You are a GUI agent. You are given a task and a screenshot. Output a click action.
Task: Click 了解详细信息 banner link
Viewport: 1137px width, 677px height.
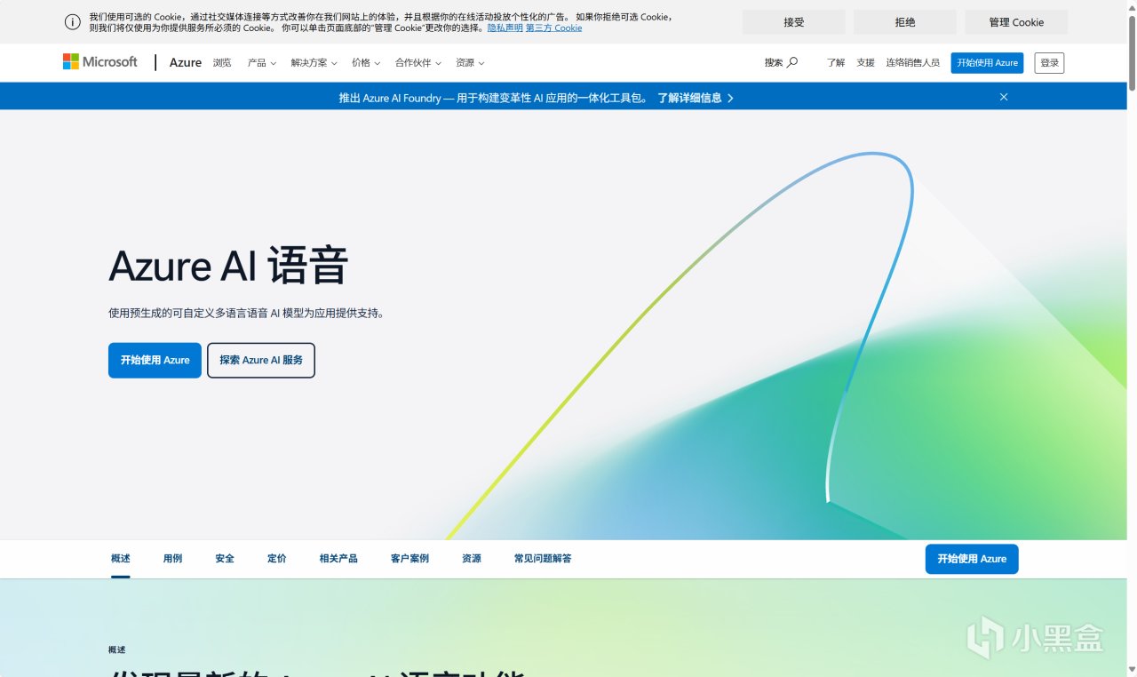coord(696,98)
